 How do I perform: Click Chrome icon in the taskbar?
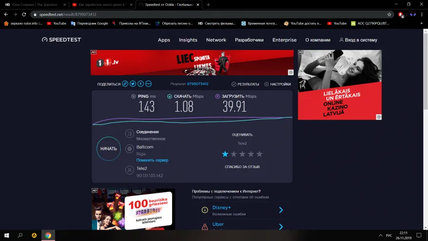point(48,235)
